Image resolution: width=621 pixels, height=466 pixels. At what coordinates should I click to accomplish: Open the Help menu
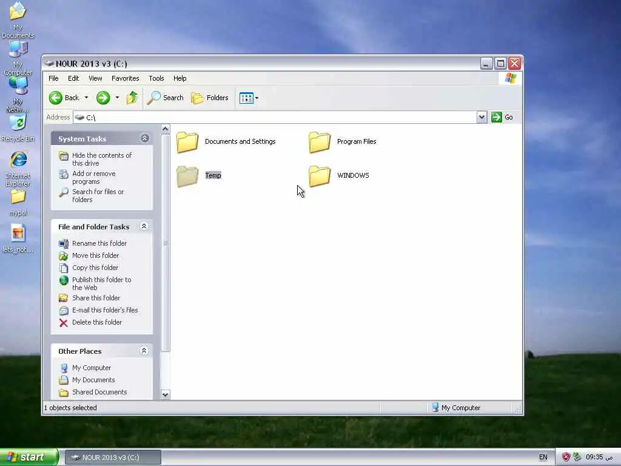(180, 78)
